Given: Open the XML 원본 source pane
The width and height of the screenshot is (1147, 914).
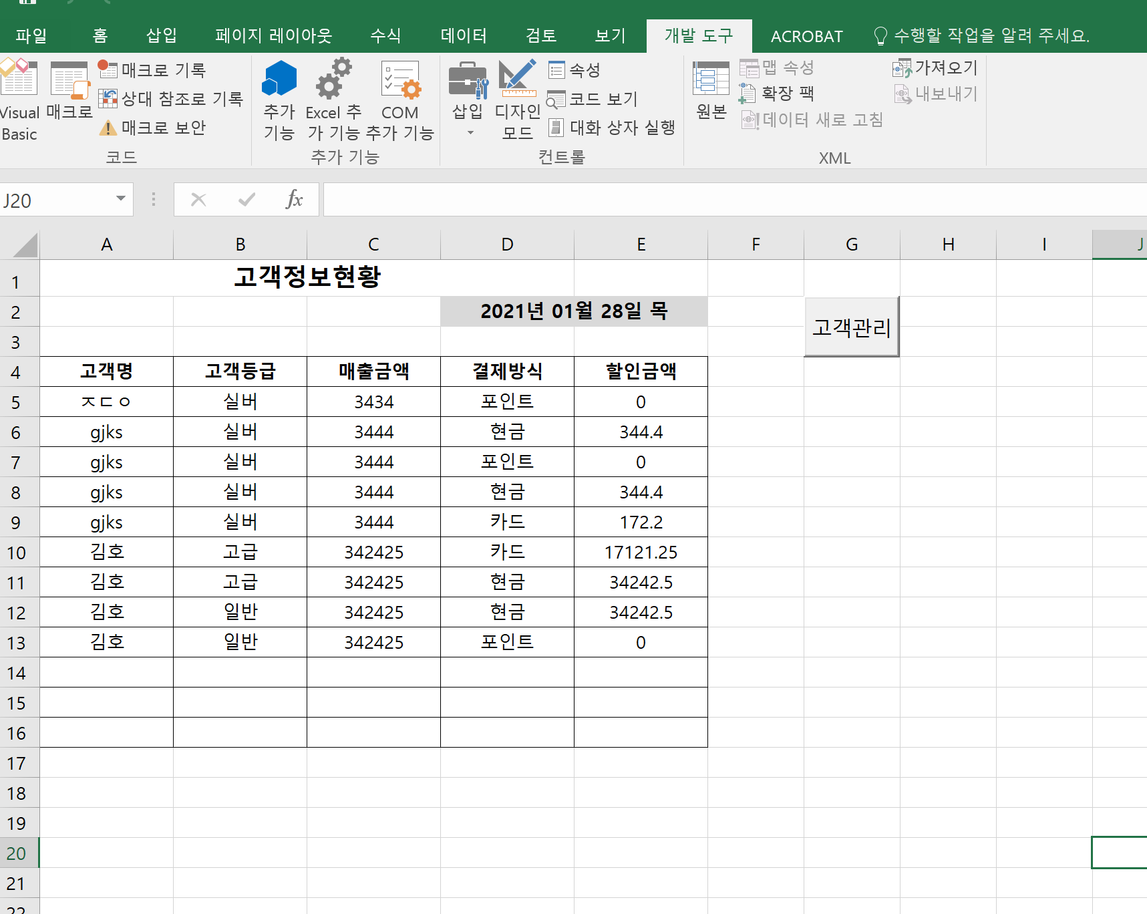Looking at the screenshot, I should [711, 90].
